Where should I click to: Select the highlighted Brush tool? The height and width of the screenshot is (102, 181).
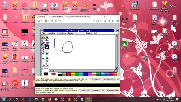point(47,47)
